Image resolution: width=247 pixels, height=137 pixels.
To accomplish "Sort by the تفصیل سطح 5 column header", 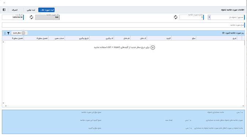I will pyautogui.click(x=13, y=38).
